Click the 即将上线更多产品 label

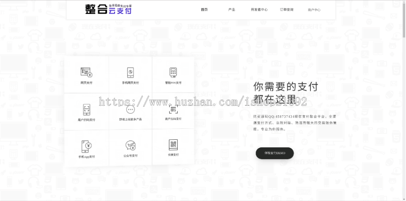coord(130,119)
